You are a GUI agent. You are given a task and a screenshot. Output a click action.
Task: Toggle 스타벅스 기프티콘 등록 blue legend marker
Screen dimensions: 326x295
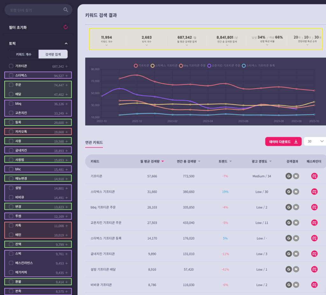click(x=244, y=65)
